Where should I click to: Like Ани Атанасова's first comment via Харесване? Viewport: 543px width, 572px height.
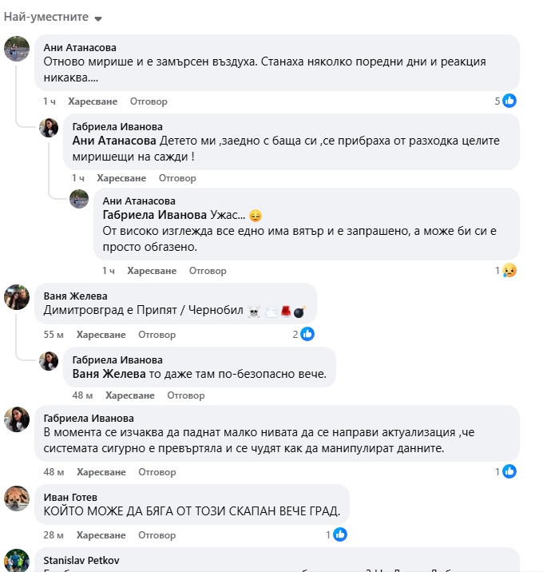click(93, 101)
